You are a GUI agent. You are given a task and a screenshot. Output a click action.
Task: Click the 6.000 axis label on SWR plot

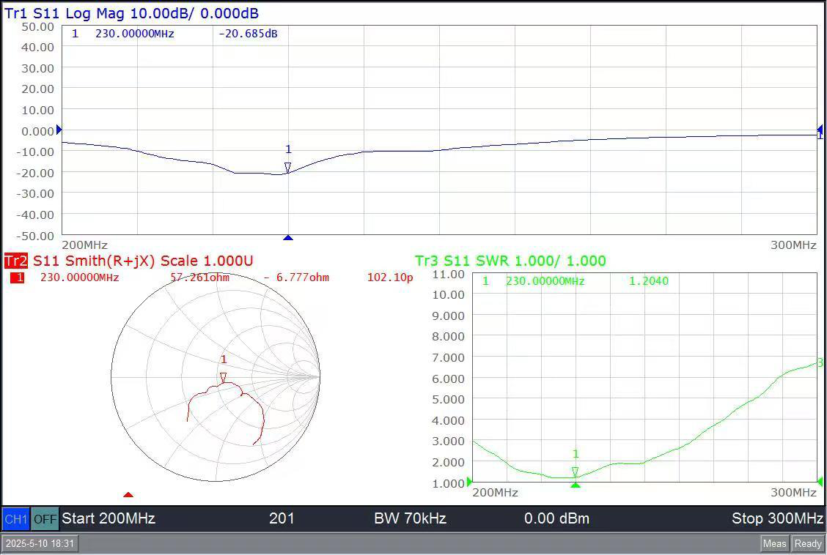coord(448,379)
